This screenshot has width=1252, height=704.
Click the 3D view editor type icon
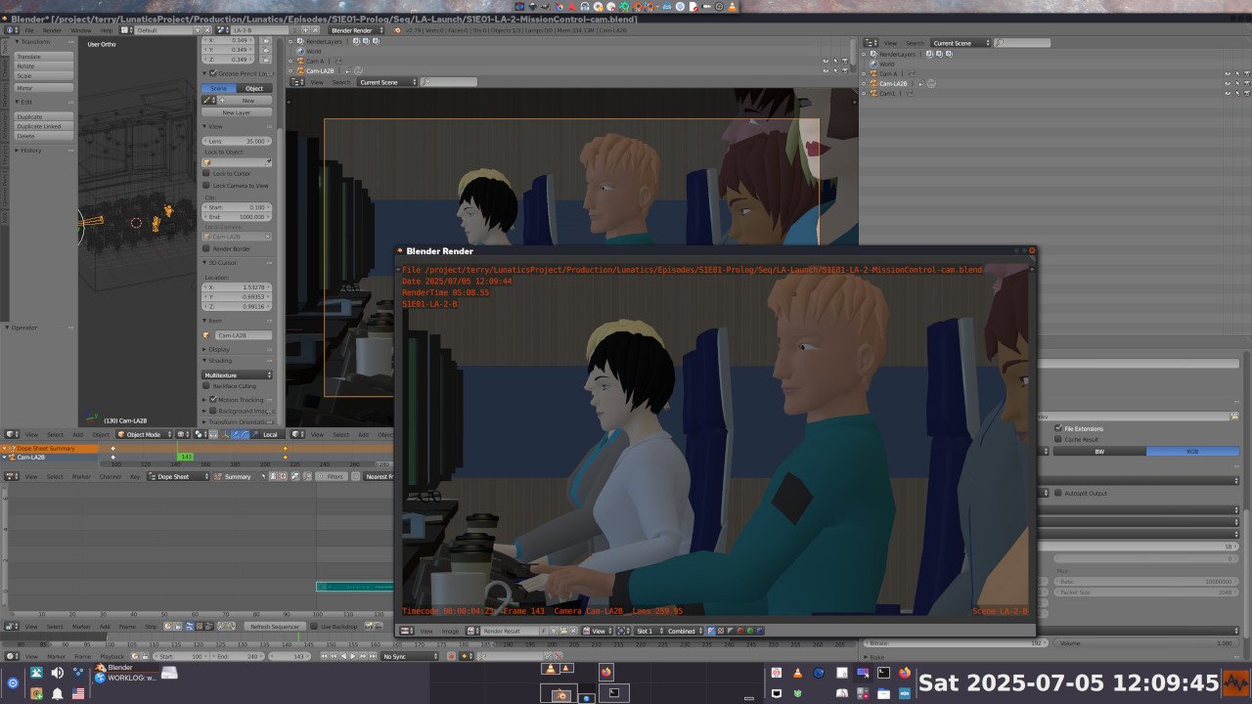pos(11,434)
